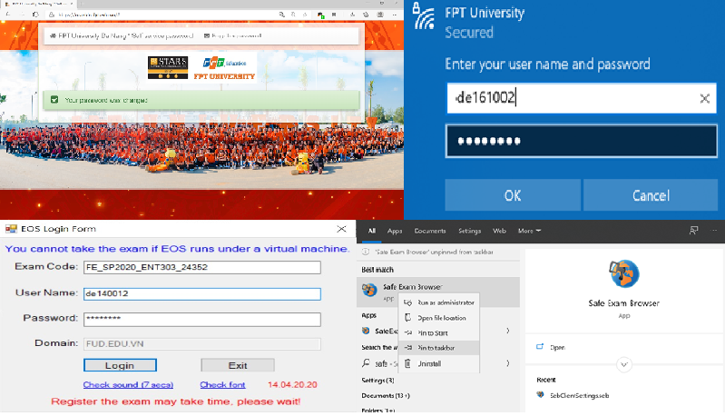Click the search feedback icon

pos(693,230)
